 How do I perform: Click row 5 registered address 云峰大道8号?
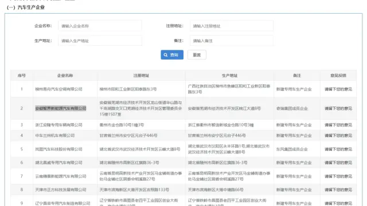coord(140,149)
